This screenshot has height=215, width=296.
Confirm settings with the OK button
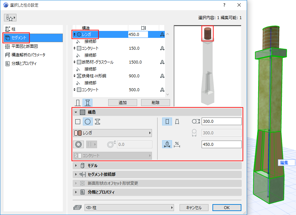tap(227, 207)
